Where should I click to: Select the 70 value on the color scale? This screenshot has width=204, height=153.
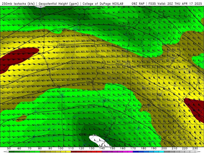pyautogui.click(x=30, y=148)
